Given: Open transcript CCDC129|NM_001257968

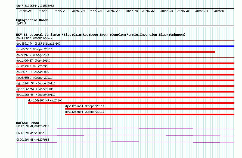Looking at the screenshot, I should click(33, 140).
